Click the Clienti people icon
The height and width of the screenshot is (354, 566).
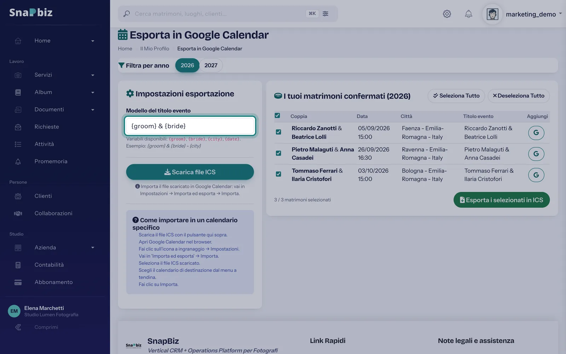click(18, 196)
